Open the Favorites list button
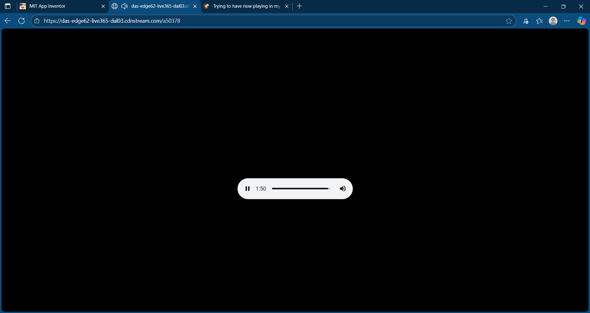The image size is (590, 313). [x=539, y=21]
